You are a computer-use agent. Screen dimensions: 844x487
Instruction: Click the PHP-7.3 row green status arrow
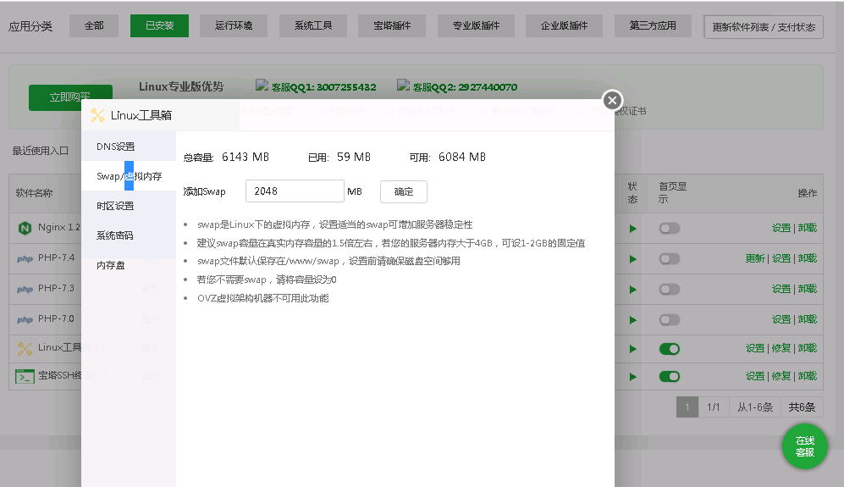coord(633,290)
